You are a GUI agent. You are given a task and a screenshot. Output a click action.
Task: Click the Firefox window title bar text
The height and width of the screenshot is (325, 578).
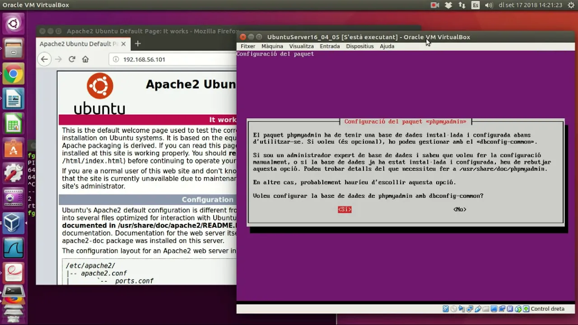(152, 31)
